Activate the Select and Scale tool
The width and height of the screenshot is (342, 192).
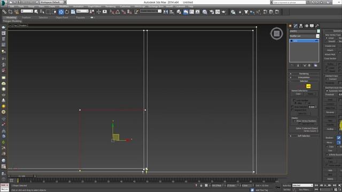tap(73, 12)
